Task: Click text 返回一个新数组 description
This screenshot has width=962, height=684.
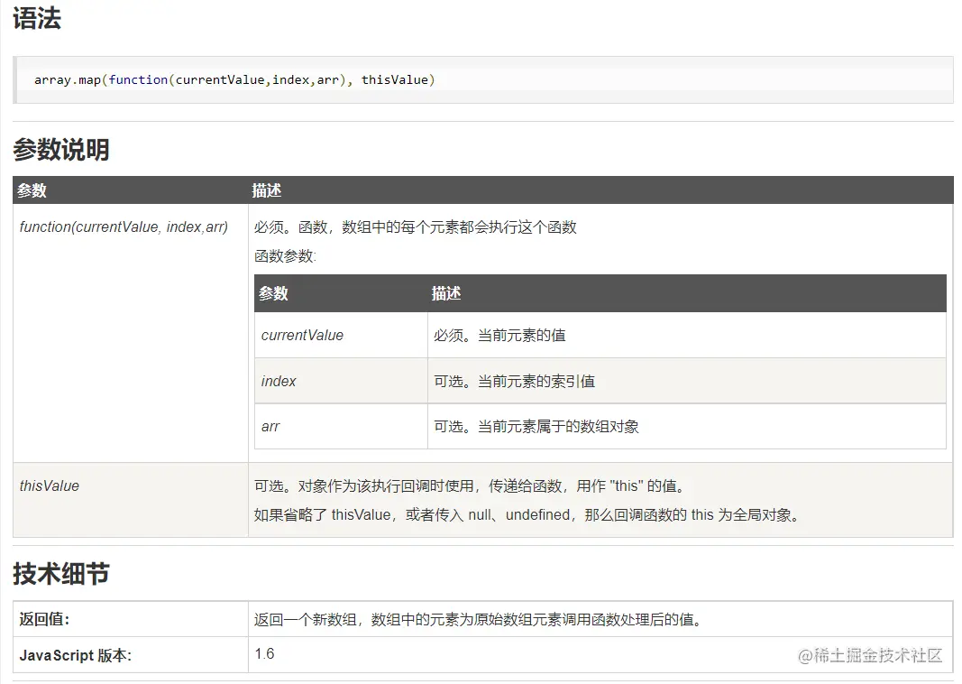Action: click(479, 620)
